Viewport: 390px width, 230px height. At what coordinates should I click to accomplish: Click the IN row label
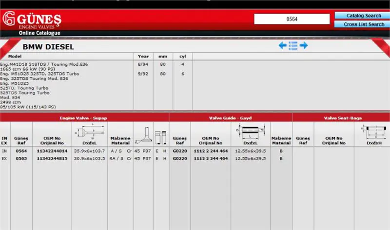pyautogui.click(x=4, y=151)
